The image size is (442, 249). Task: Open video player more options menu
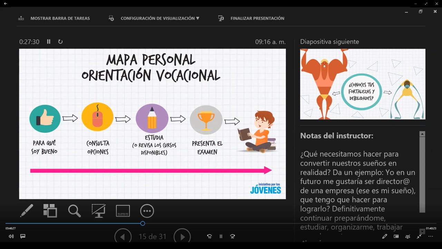click(x=431, y=237)
